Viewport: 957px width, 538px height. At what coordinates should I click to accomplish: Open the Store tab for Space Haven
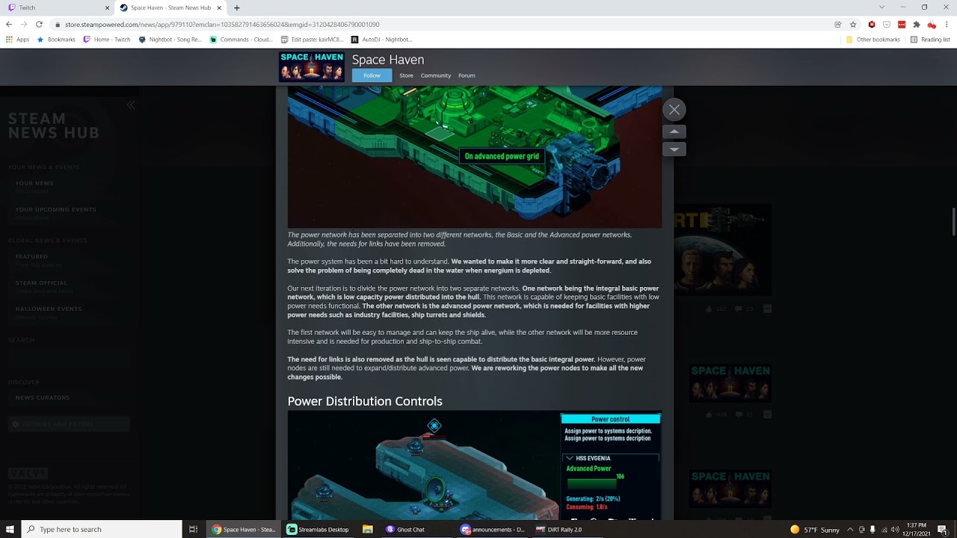pyautogui.click(x=406, y=75)
